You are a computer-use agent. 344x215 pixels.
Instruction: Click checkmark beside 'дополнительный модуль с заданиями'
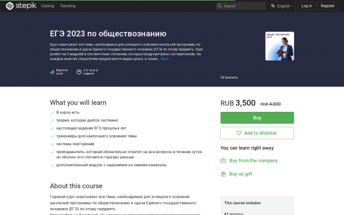click(52, 166)
